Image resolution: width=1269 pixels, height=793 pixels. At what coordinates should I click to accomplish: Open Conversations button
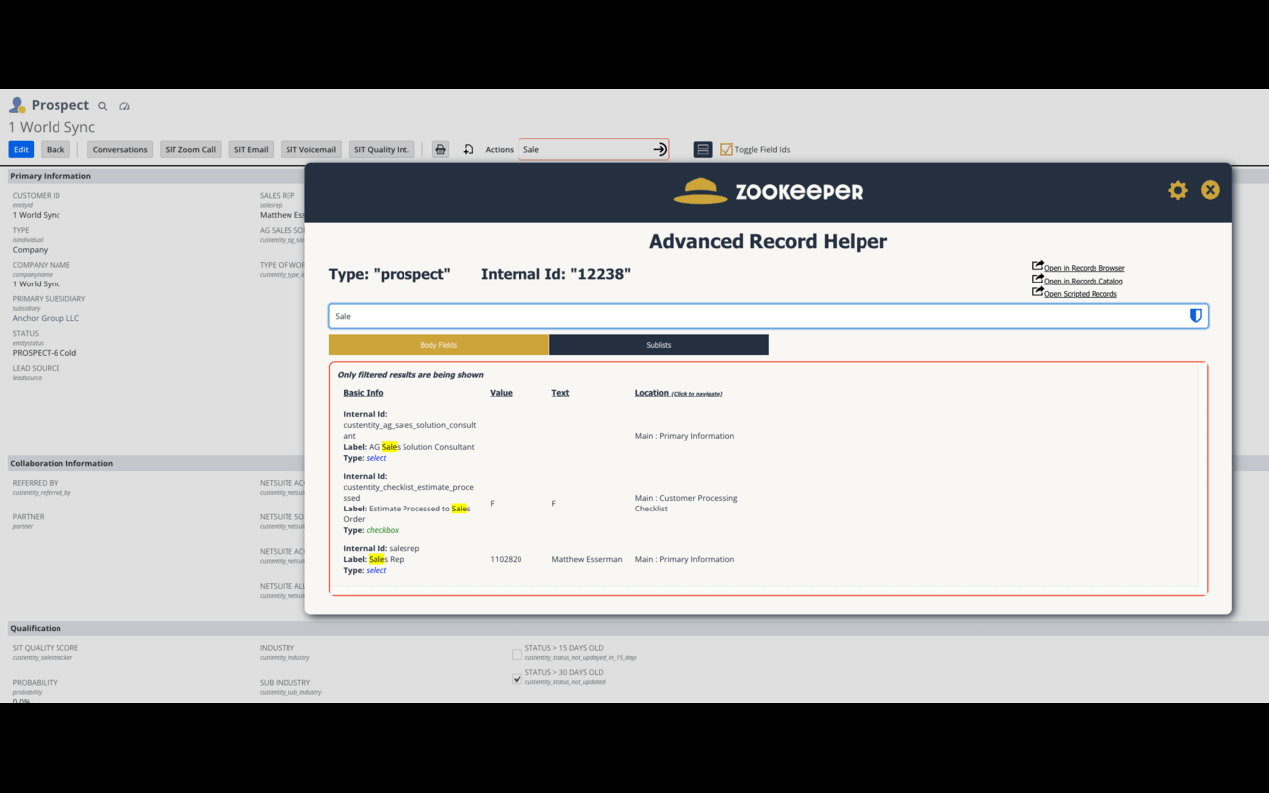120,149
